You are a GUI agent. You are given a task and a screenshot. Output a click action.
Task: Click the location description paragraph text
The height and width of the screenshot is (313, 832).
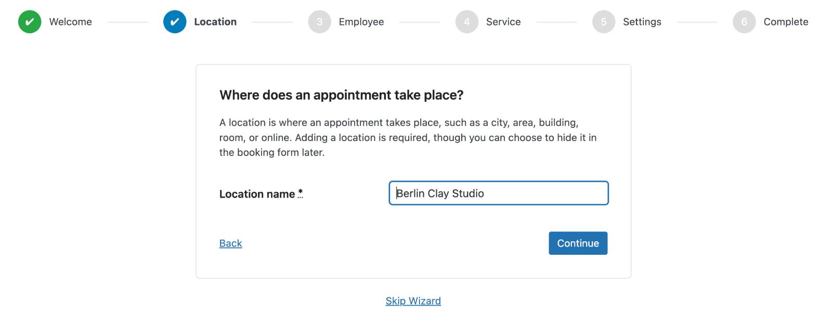[408, 137]
